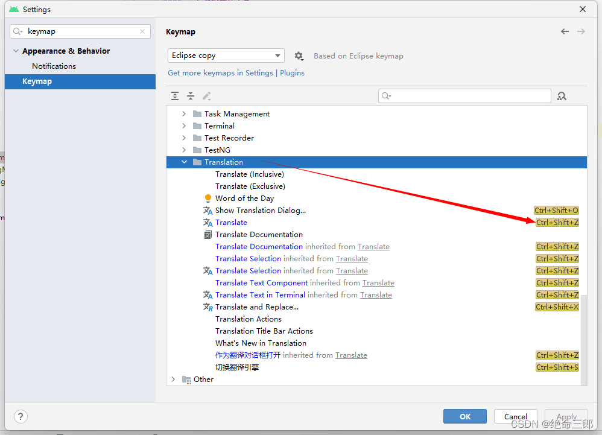
Task: Click the Expand All icon in keymap toolbar
Action: pos(175,96)
